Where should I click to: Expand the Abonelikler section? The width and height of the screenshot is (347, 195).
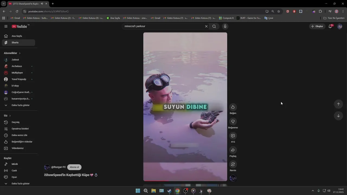[12, 53]
